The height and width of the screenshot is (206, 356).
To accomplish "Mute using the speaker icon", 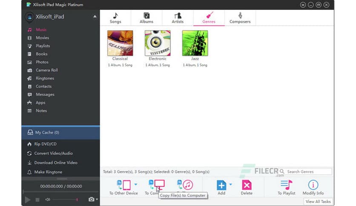I will click(48, 200).
